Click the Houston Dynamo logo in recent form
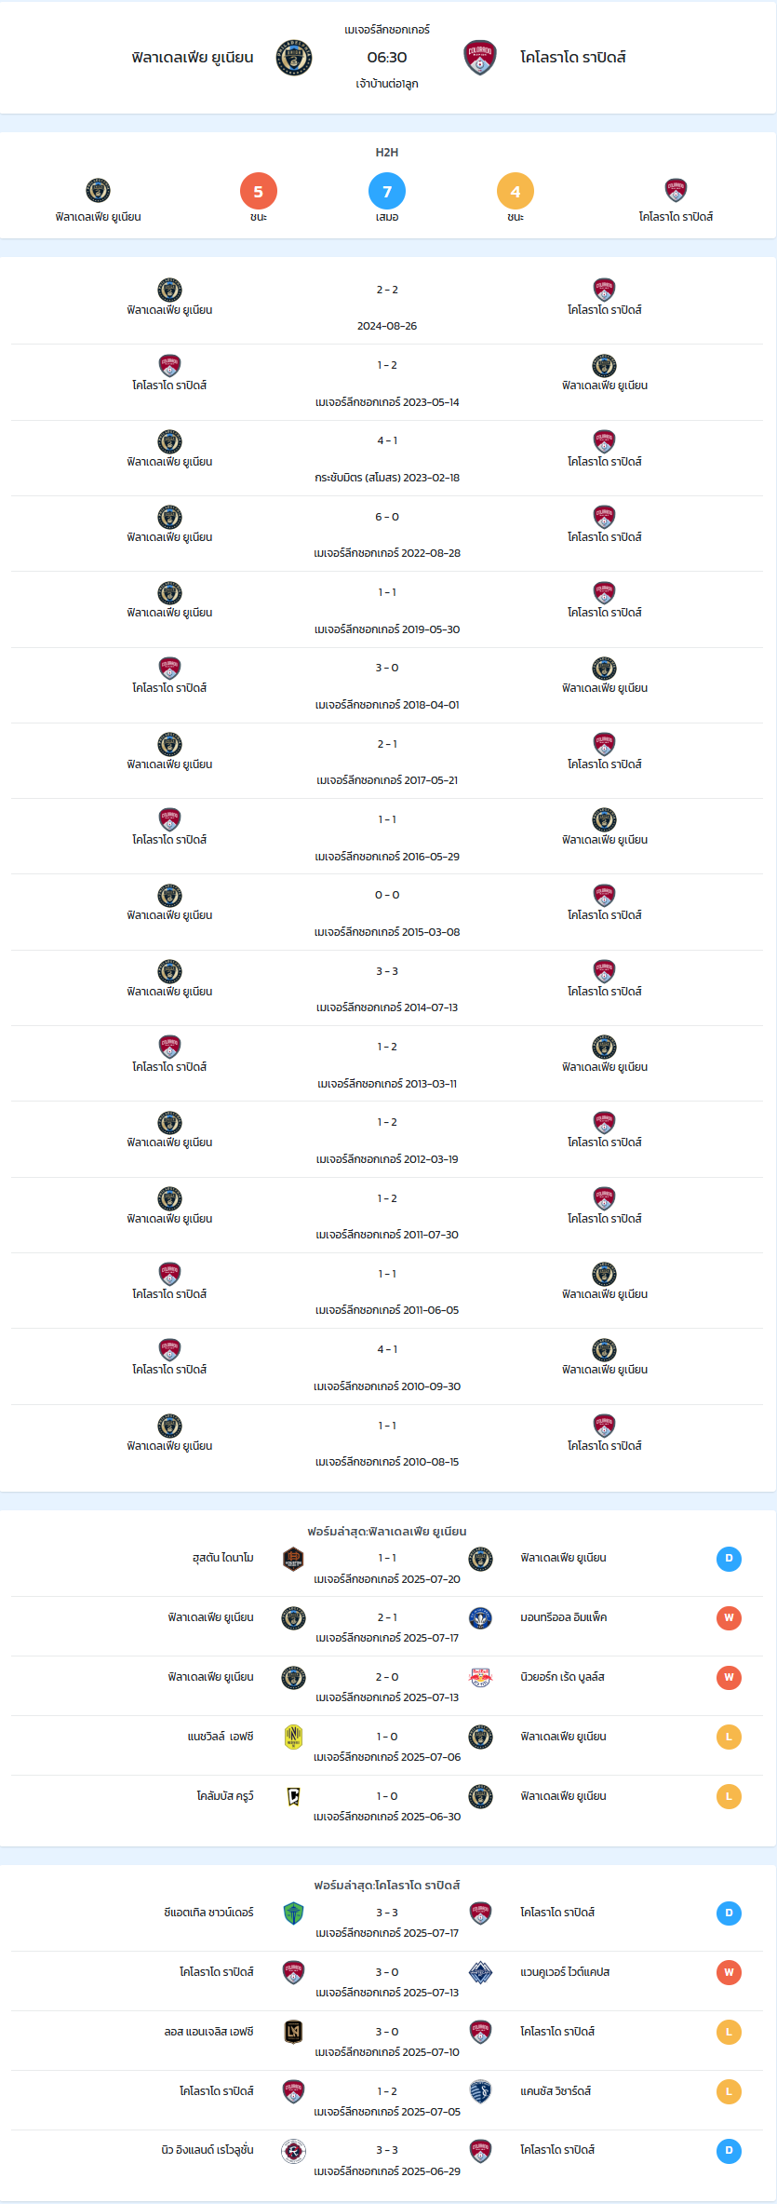Image resolution: width=777 pixels, height=2204 pixels. (293, 1559)
